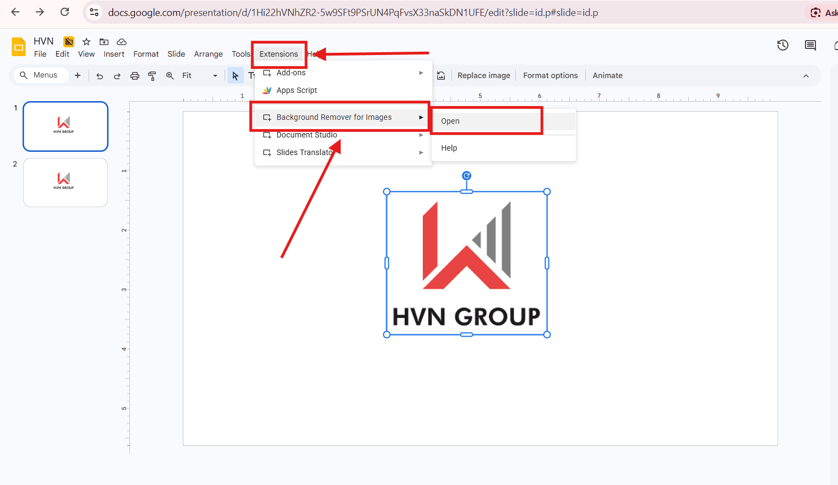
Task: Click the move to folder icon
Action: [x=104, y=42]
